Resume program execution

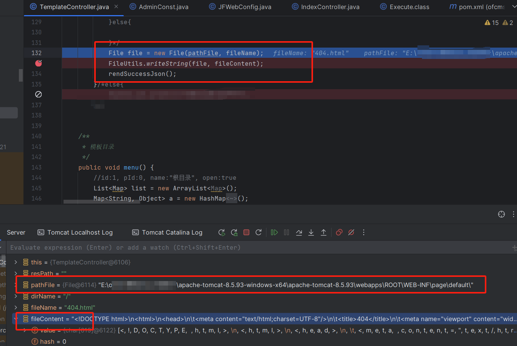274,232
